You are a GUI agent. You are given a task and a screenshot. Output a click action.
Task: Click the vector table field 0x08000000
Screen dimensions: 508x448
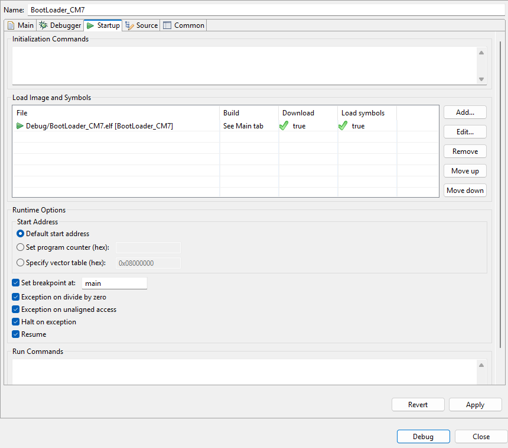[148, 263]
